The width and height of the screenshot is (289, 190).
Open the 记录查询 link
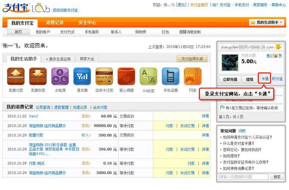(x=43, y=107)
